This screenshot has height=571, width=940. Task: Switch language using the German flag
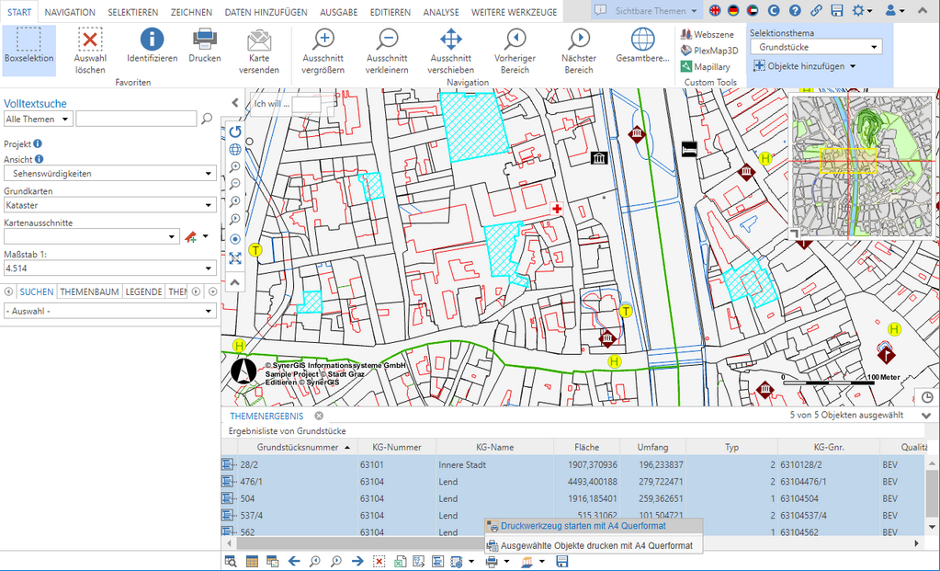(733, 10)
